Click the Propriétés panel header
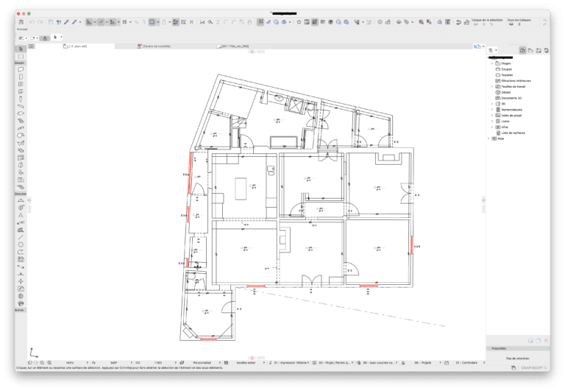The image size is (565, 391). click(518, 348)
